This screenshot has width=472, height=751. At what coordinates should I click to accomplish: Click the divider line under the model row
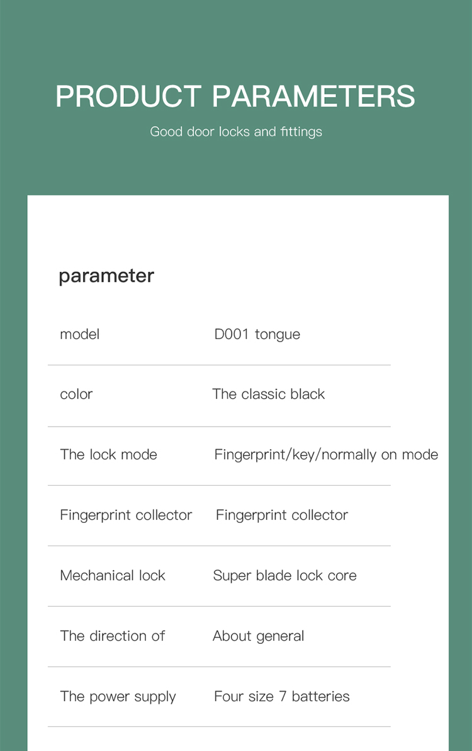tap(219, 365)
